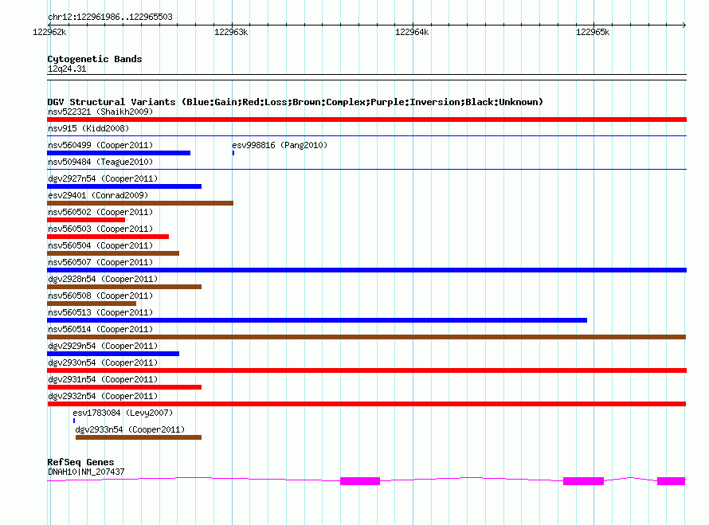Click the Cytogenetic Bands track title

click(x=95, y=59)
